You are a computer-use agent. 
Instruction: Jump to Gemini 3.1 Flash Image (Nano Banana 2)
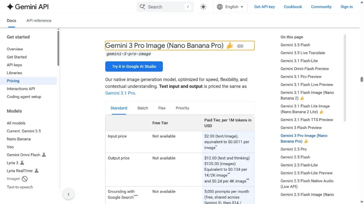[307, 95]
